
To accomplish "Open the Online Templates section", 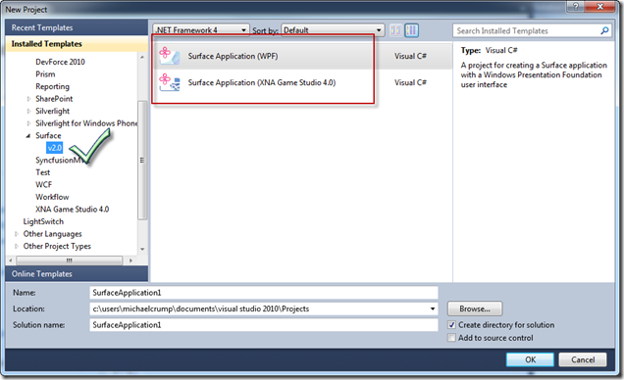I will pyautogui.click(x=77, y=274).
